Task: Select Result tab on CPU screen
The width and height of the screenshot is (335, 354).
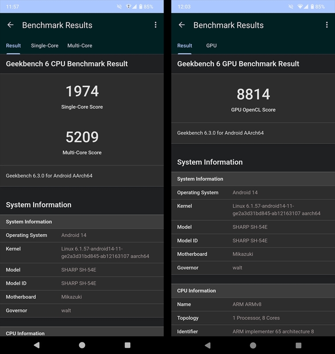Action: pos(13,46)
